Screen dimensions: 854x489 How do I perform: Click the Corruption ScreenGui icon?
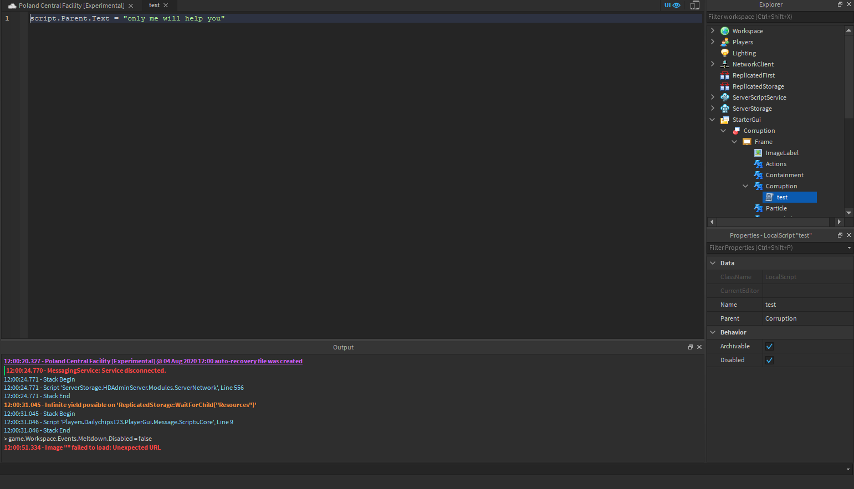click(736, 131)
